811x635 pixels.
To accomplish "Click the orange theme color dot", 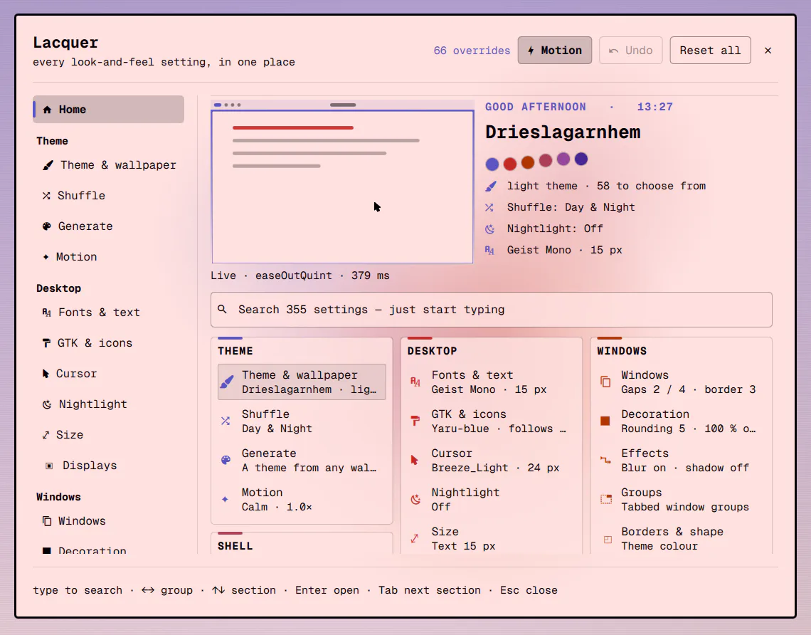I will point(528,162).
